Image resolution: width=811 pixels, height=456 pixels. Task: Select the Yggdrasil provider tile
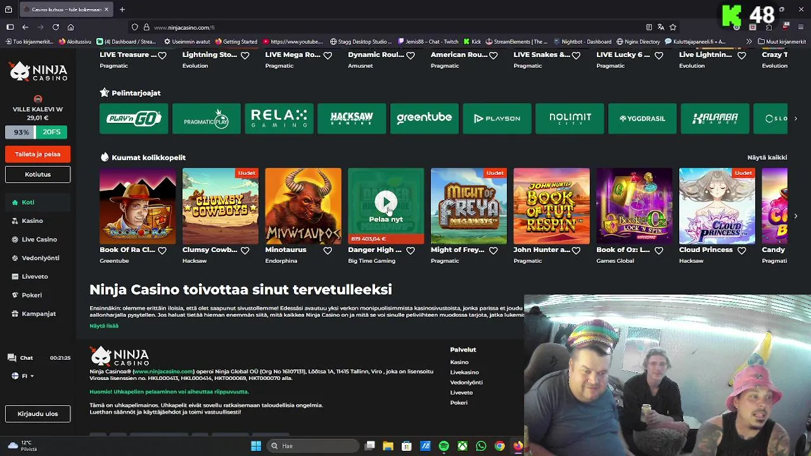pos(642,118)
